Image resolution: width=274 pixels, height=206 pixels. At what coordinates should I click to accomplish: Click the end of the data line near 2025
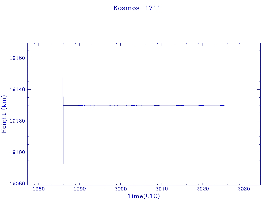[x=225, y=105]
